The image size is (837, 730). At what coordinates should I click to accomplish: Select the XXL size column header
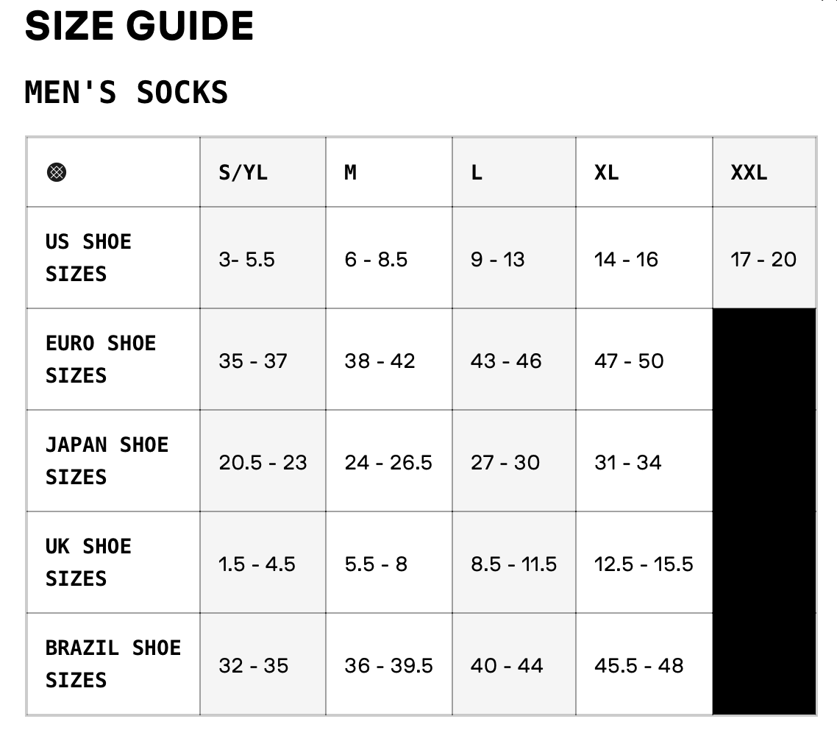(x=749, y=173)
